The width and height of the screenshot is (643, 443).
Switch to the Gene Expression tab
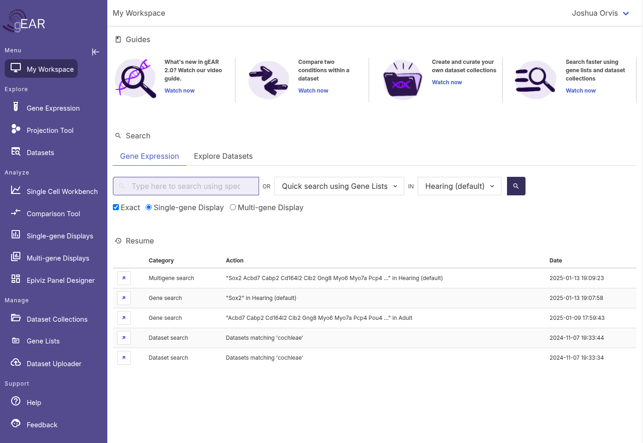149,156
